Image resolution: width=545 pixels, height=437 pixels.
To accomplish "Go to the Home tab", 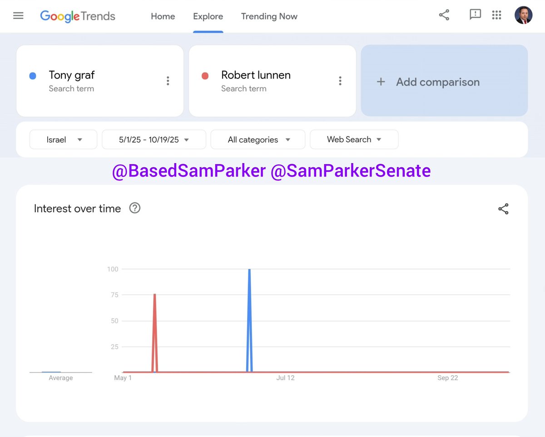I will point(163,16).
